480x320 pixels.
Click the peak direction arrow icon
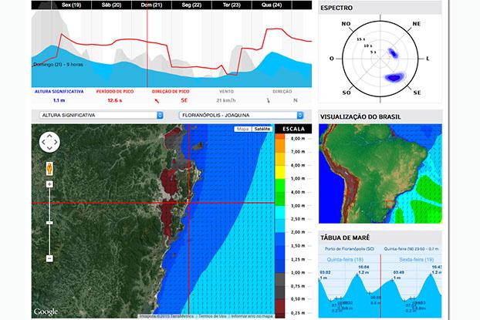[x=157, y=101]
